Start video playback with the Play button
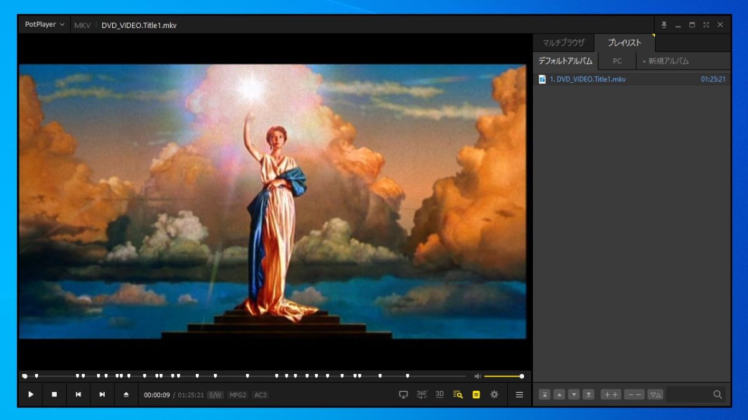 [x=31, y=394]
